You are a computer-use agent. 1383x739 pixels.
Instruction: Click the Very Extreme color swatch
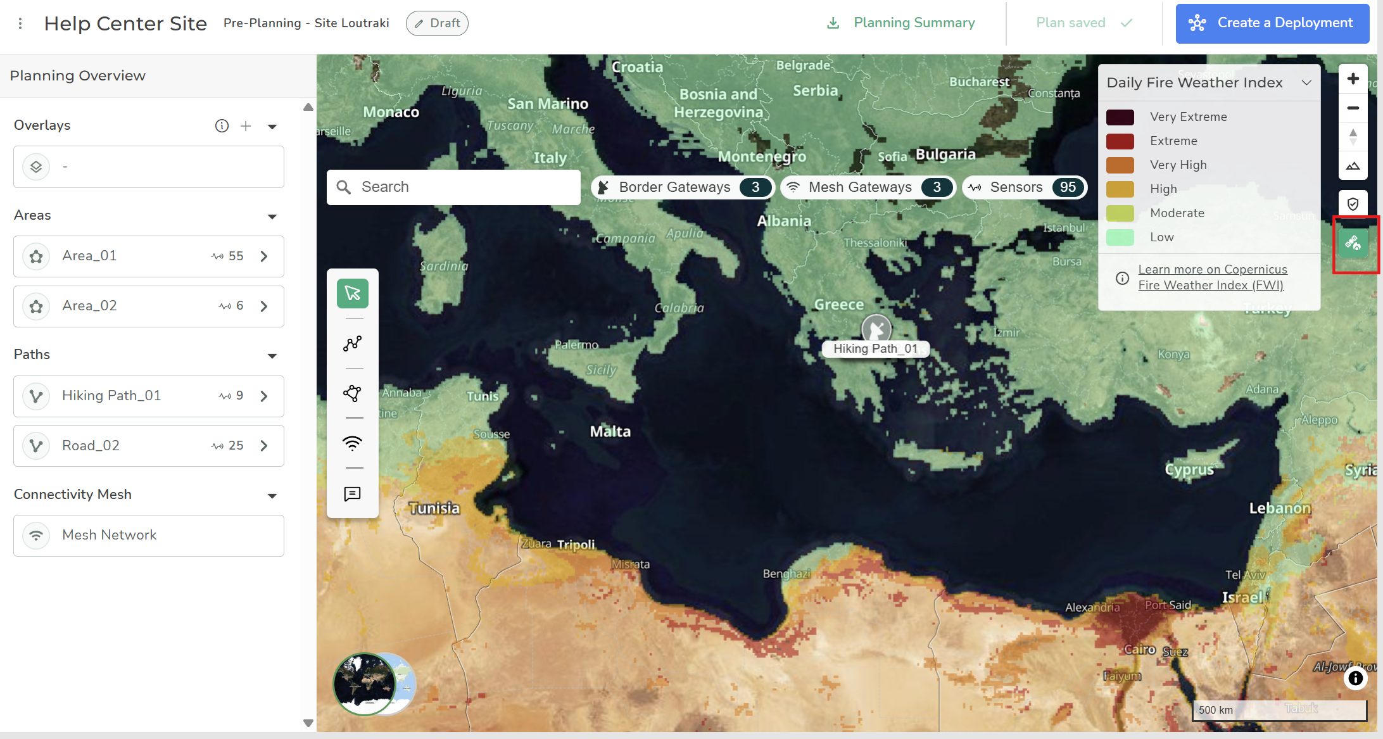(x=1120, y=117)
